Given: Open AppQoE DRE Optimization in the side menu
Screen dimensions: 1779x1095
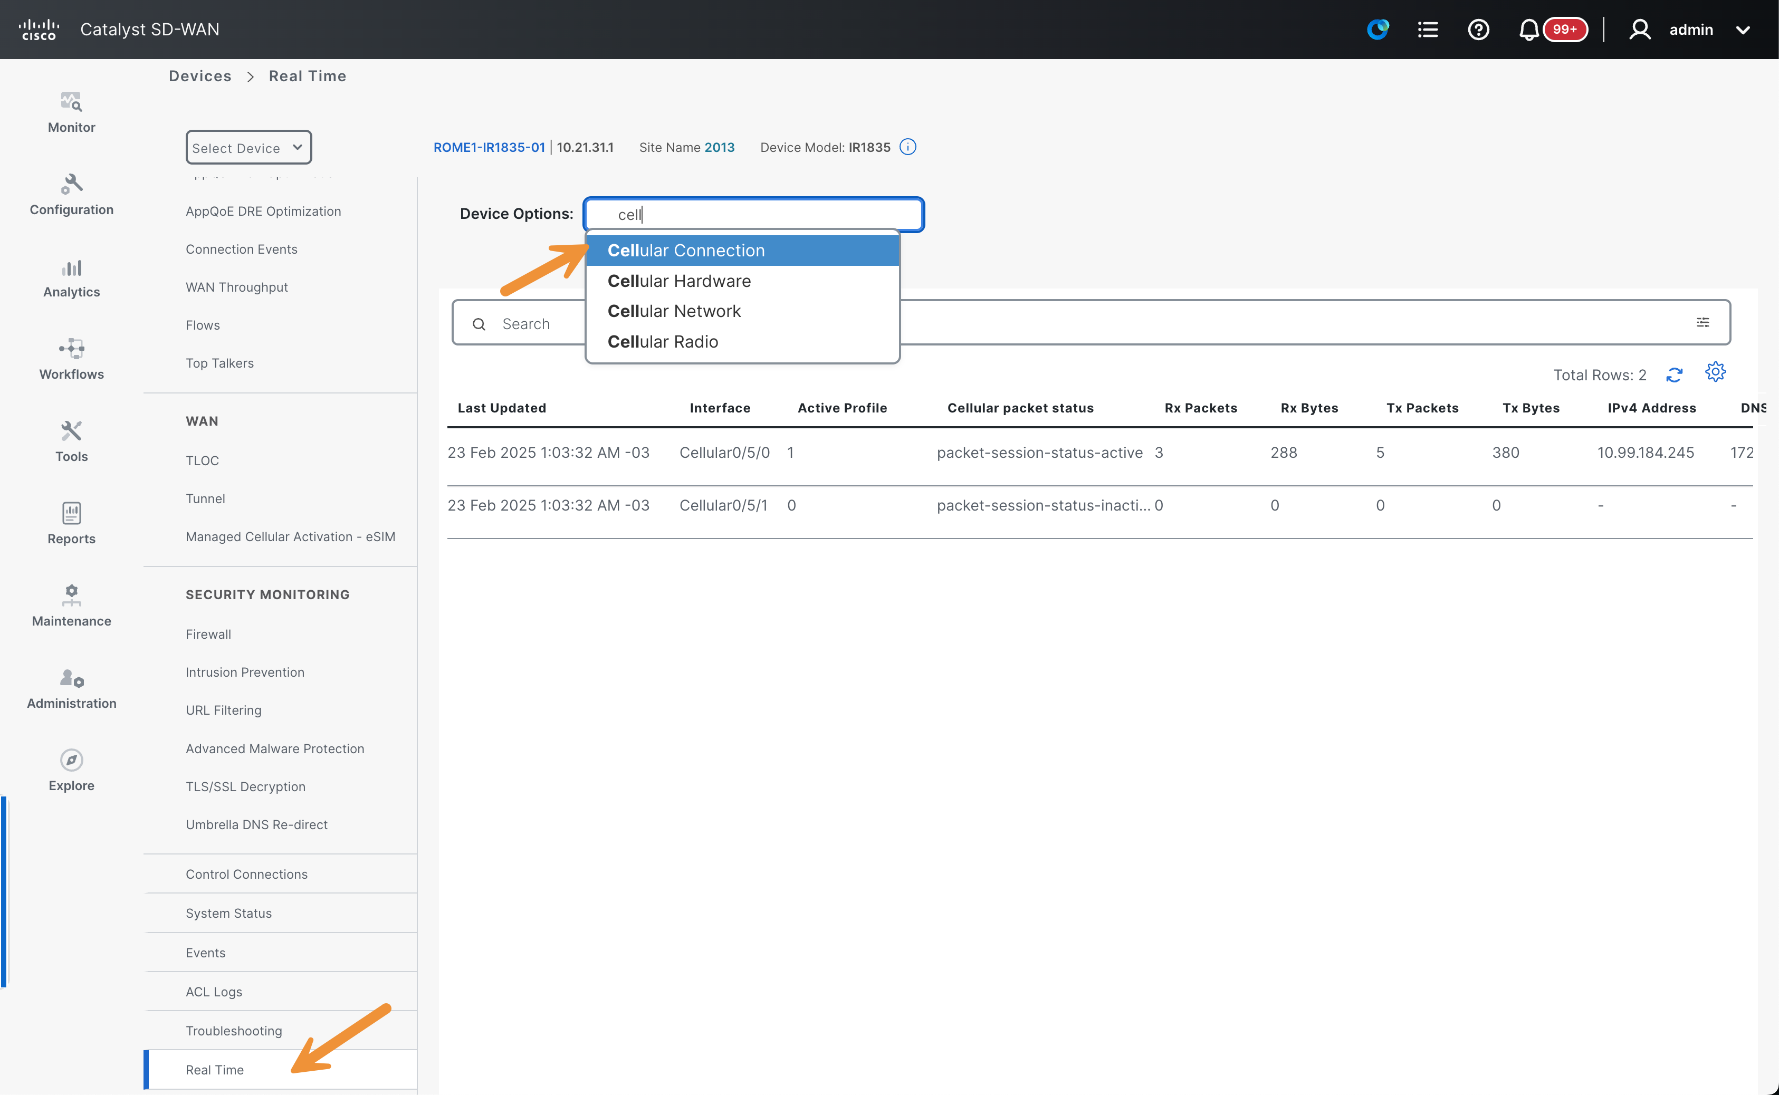Looking at the screenshot, I should point(263,211).
